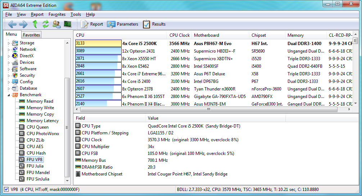362x196 pixels.
Task: Collapse the Benchmark tree node
Action: pos(9,95)
